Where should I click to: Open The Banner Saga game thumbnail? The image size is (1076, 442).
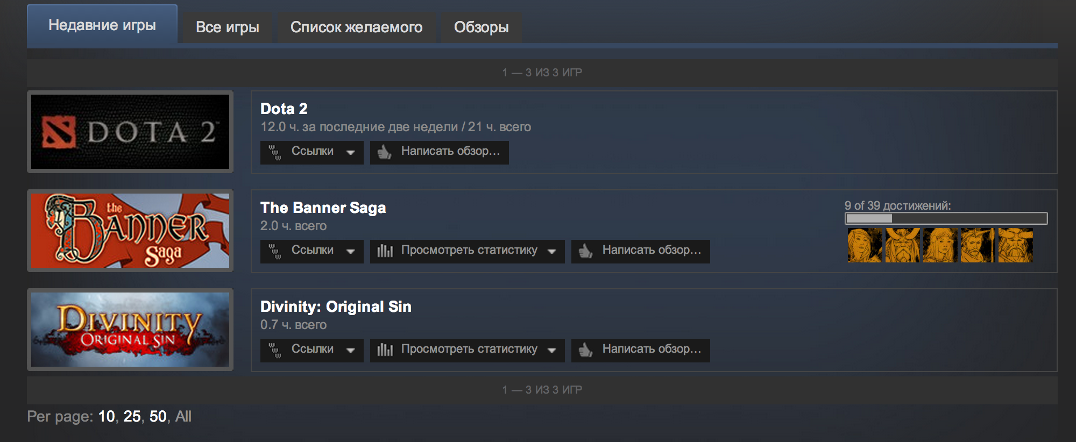coord(130,231)
